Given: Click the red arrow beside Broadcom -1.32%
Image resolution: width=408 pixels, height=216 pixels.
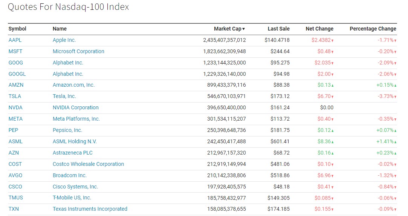Looking at the screenshot, I should pos(395,176).
